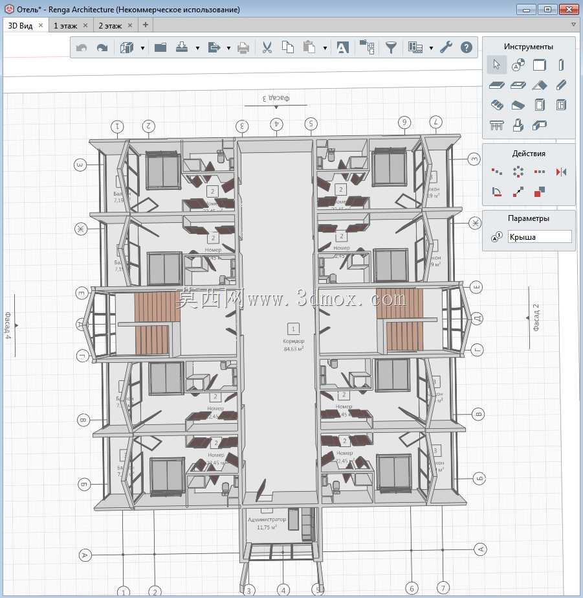Image resolution: width=583 pixels, height=598 pixels.
Task: Select the Beam tool
Action: [561, 85]
